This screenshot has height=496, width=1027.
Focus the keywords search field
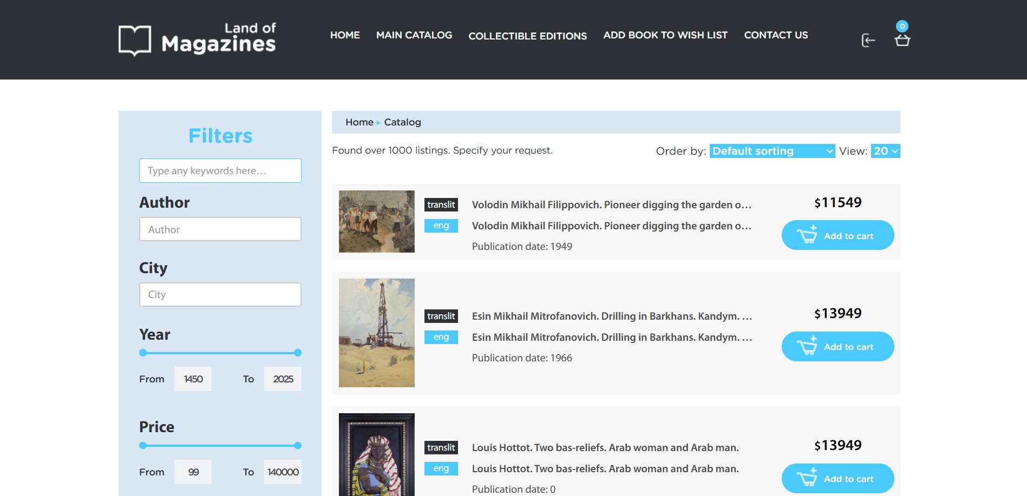coord(220,170)
